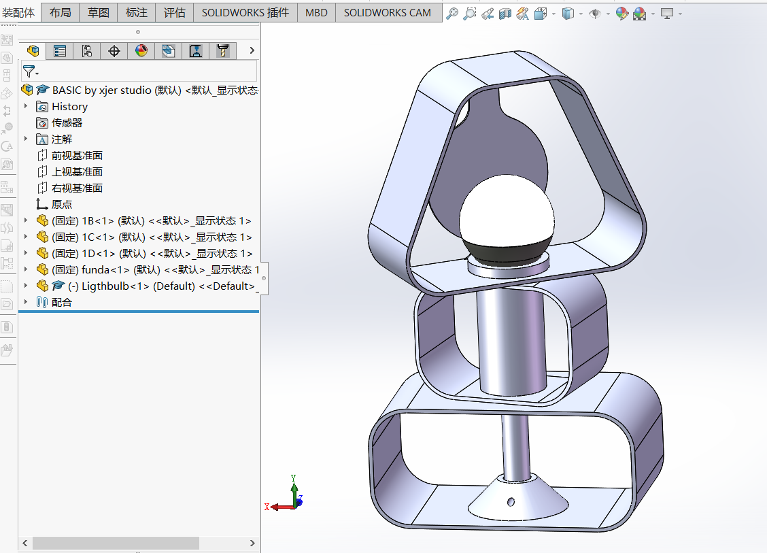The width and height of the screenshot is (767, 553).
Task: Click the feature tree scrollbar left arrow
Action: pyautogui.click(x=25, y=543)
